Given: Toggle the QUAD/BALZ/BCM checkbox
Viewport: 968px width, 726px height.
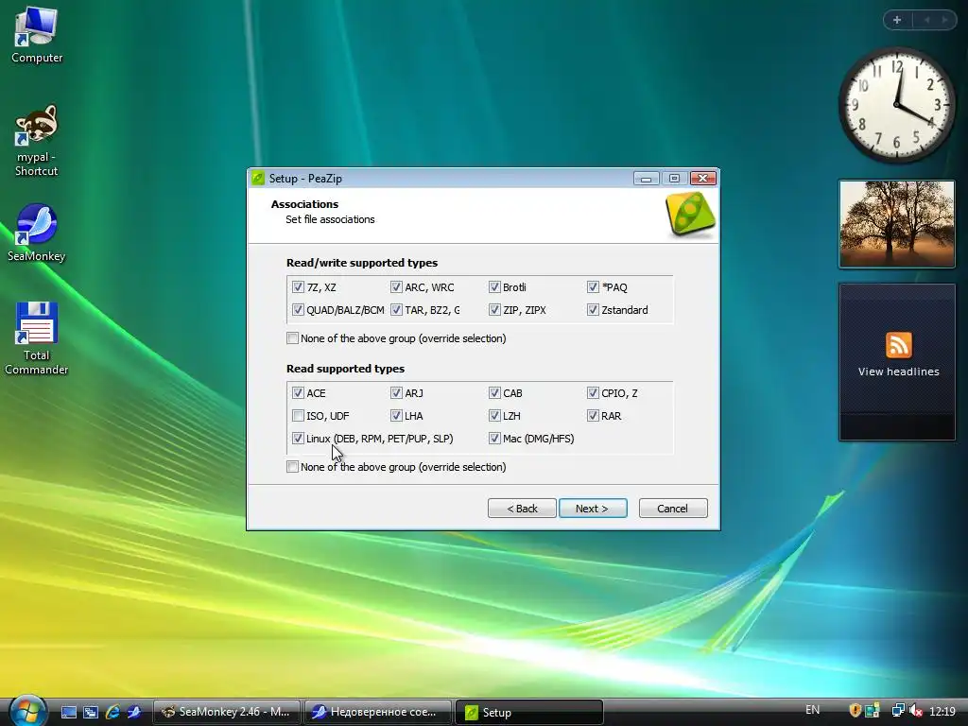Looking at the screenshot, I should pyautogui.click(x=298, y=310).
